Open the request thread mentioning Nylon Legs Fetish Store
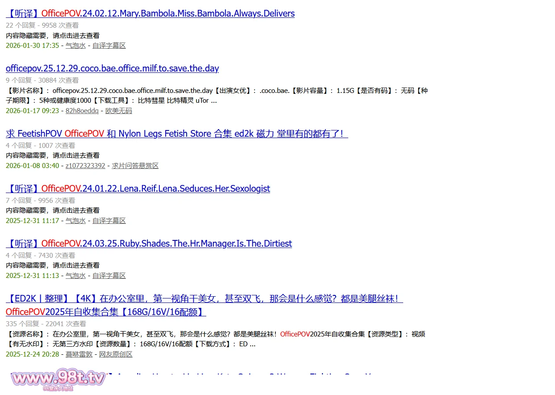Image resolution: width=555 pixels, height=395 pixels. (x=177, y=134)
